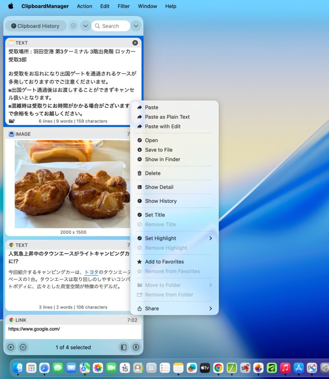This screenshot has height=379, width=329.
Task: Click the filter list icon beside Clipboard History
Action: (73, 26)
